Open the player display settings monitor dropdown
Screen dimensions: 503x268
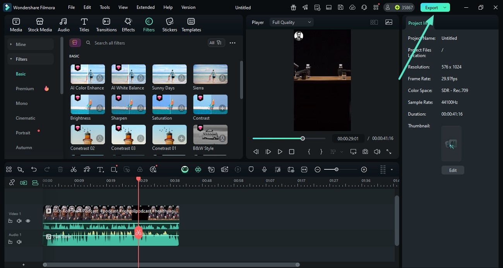click(353, 152)
